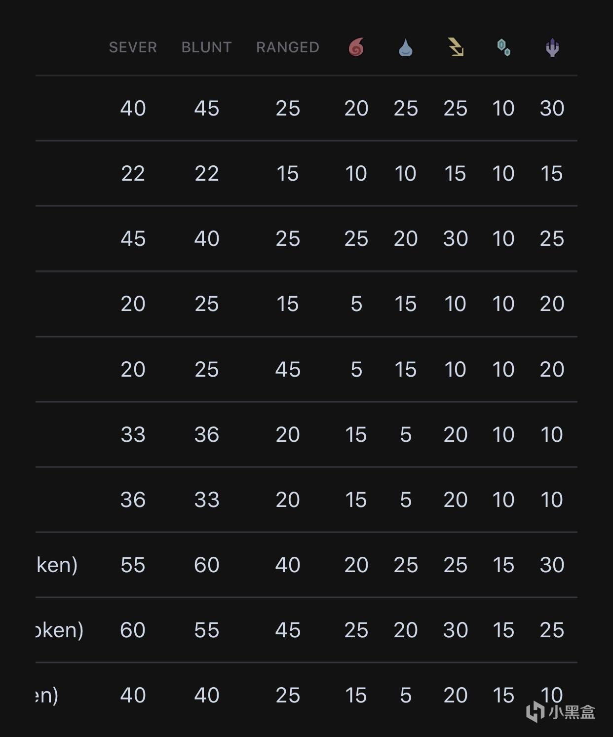The width and height of the screenshot is (613, 737).
Task: Select the BLUNT column header
Action: pos(206,47)
